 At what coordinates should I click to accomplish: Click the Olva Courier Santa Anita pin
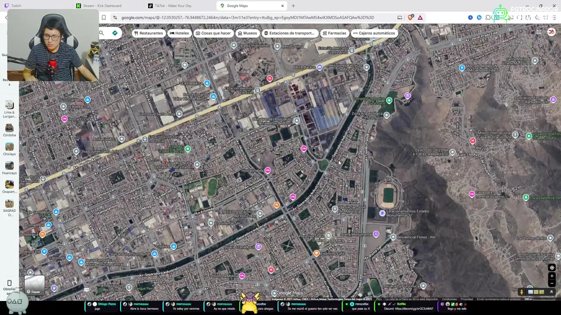[x=76, y=151]
